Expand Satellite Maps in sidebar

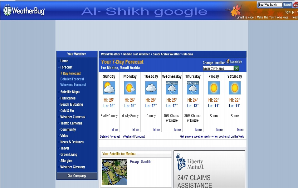pos(59,92)
